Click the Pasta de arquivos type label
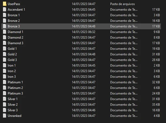166x123 pixels. 122,4
